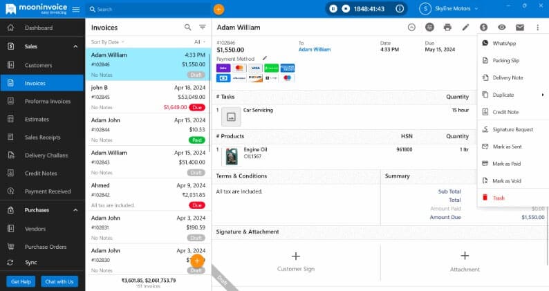Choose Delivery Note from menu
The height and width of the screenshot is (291, 549).
(513, 77)
